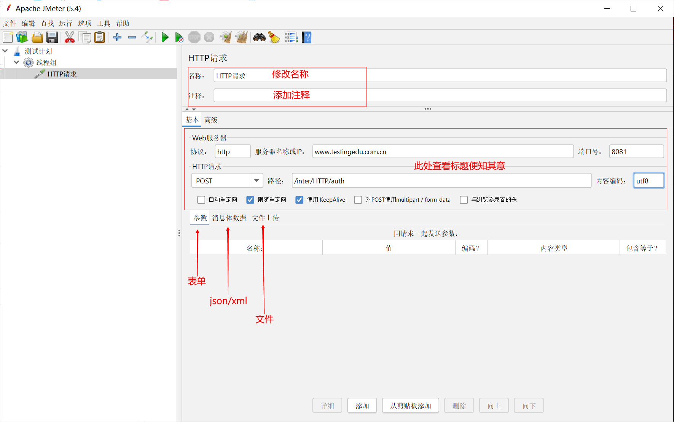
Task: Open the 运行 menu
Action: point(66,24)
